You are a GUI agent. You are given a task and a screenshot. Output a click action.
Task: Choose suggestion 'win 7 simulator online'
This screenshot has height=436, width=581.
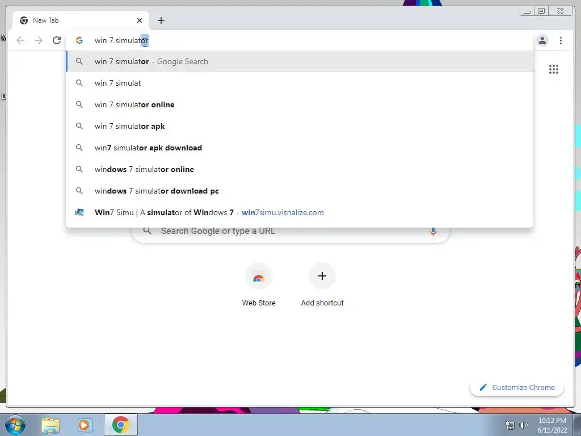[300, 104]
